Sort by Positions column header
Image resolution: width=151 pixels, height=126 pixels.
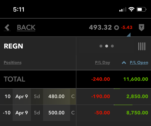click(13, 62)
